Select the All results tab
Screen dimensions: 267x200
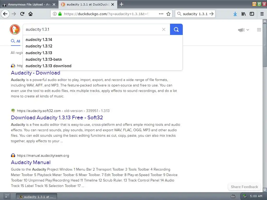(x=15, y=41)
